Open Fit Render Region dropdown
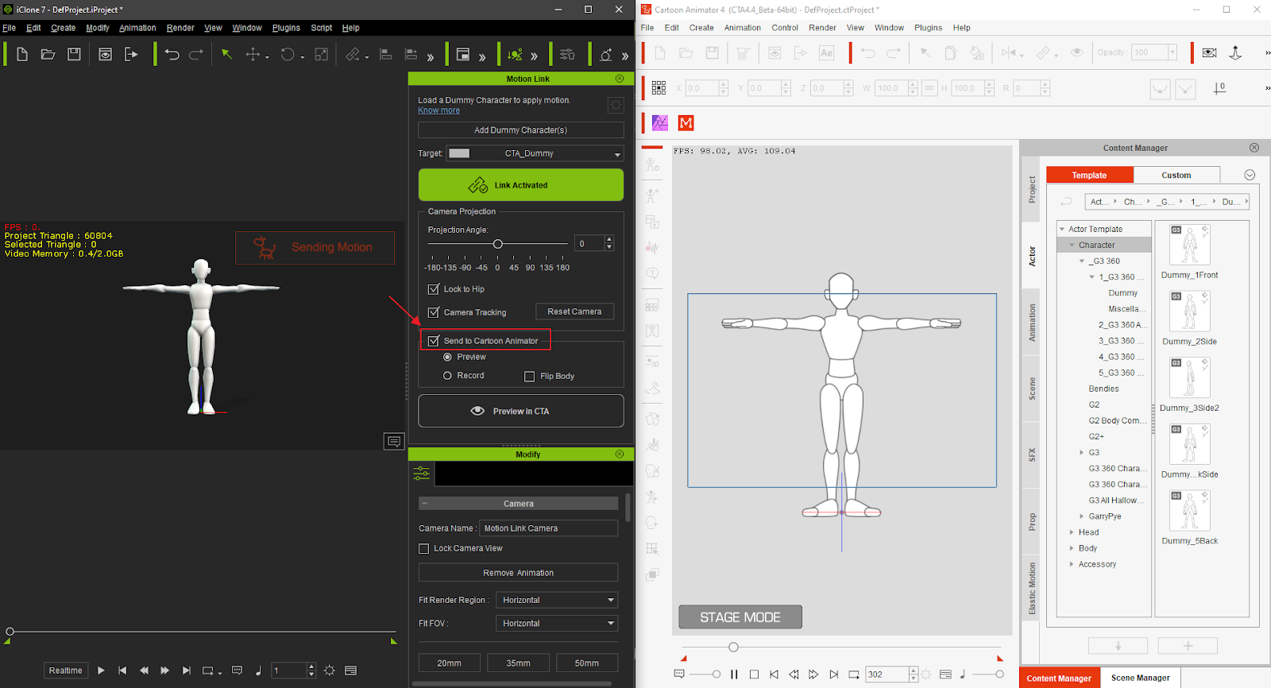The width and height of the screenshot is (1271, 688). tap(557, 600)
